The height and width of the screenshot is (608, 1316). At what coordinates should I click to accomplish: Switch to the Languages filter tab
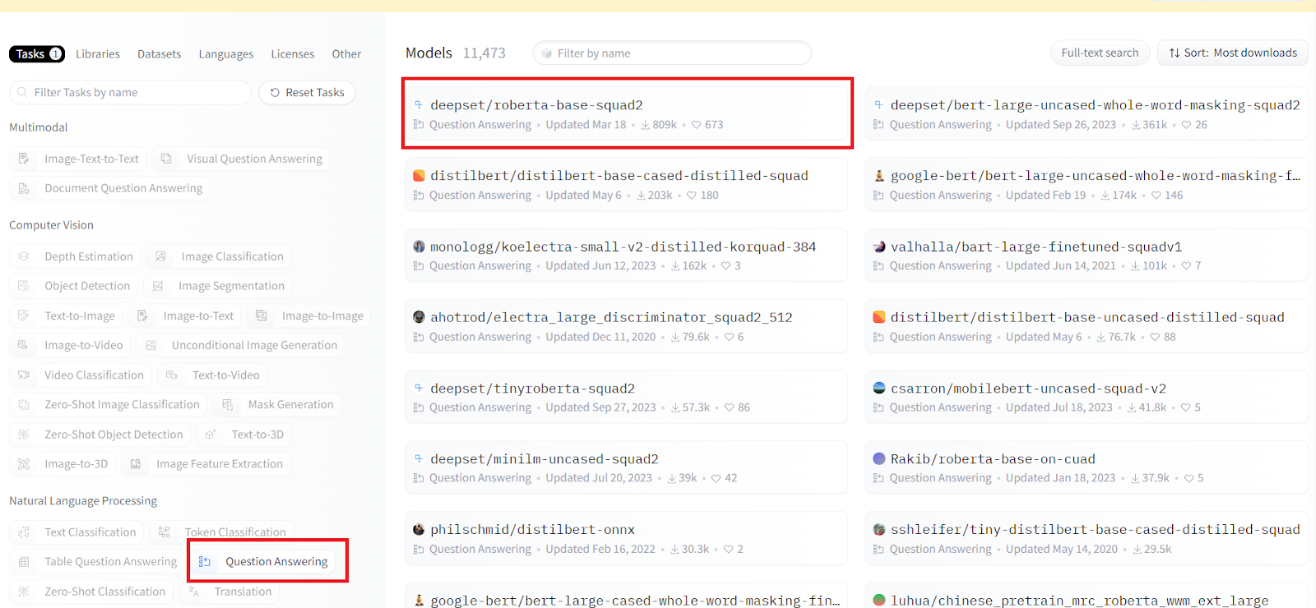[x=226, y=54]
